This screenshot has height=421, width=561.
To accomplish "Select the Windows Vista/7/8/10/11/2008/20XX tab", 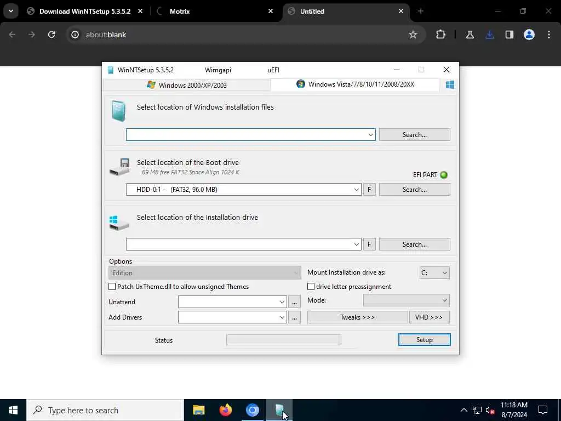I will tap(355, 84).
